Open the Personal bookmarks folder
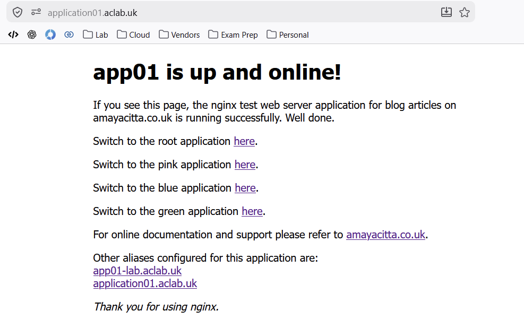Screen dimensions: 524x319 tap(288, 35)
